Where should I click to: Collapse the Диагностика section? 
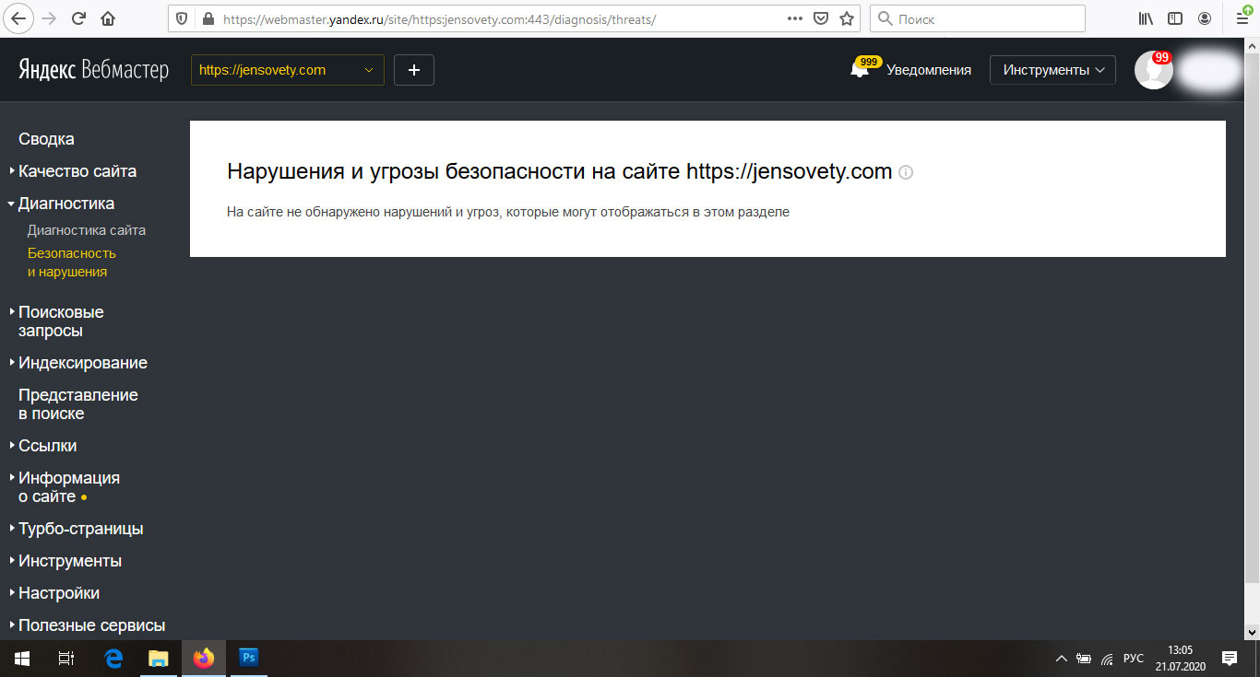(x=66, y=204)
